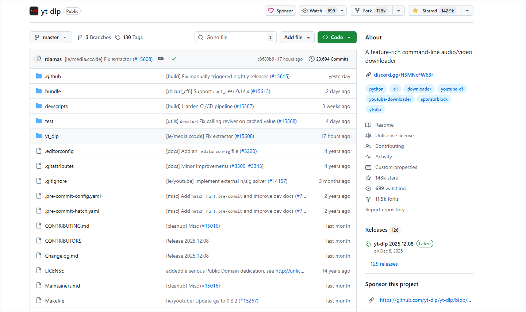Click the folder icon beside devscripts
This screenshot has width=526, height=312.
pos(39,106)
